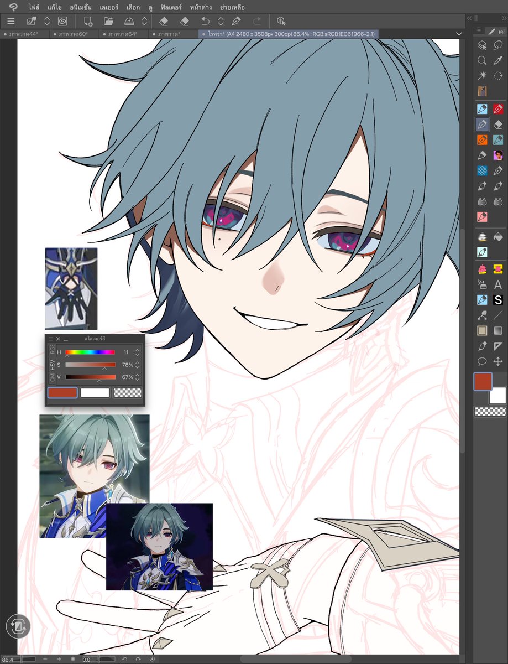Viewport: 508px width, 664px height.
Task: Select the Move Layer tool
Action: click(497, 362)
